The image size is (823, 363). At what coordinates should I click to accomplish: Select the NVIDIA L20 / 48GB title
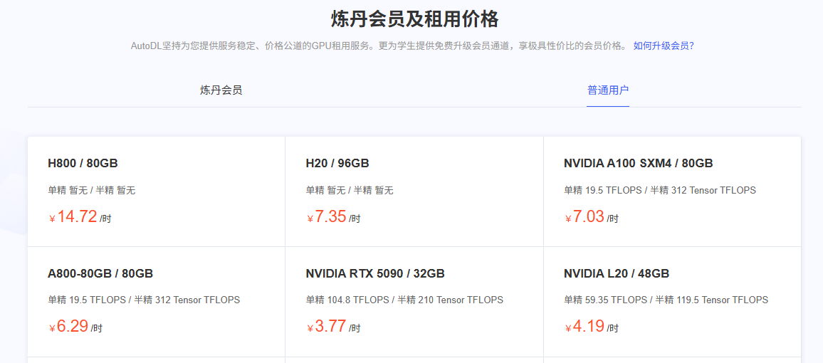616,273
